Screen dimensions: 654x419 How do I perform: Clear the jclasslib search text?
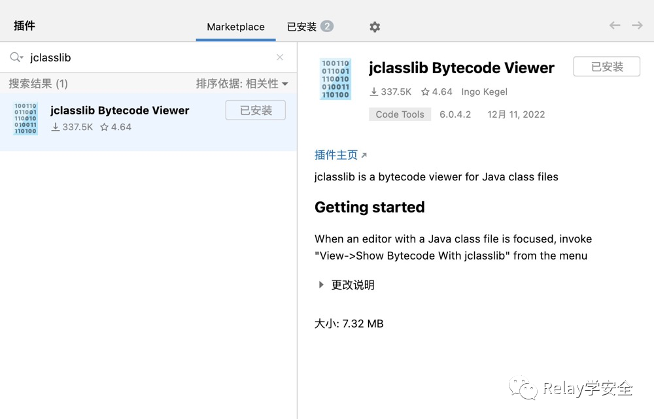[280, 57]
